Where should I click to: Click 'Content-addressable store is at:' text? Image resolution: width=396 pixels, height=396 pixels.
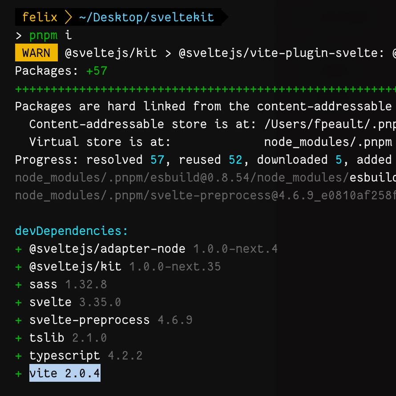coord(143,124)
